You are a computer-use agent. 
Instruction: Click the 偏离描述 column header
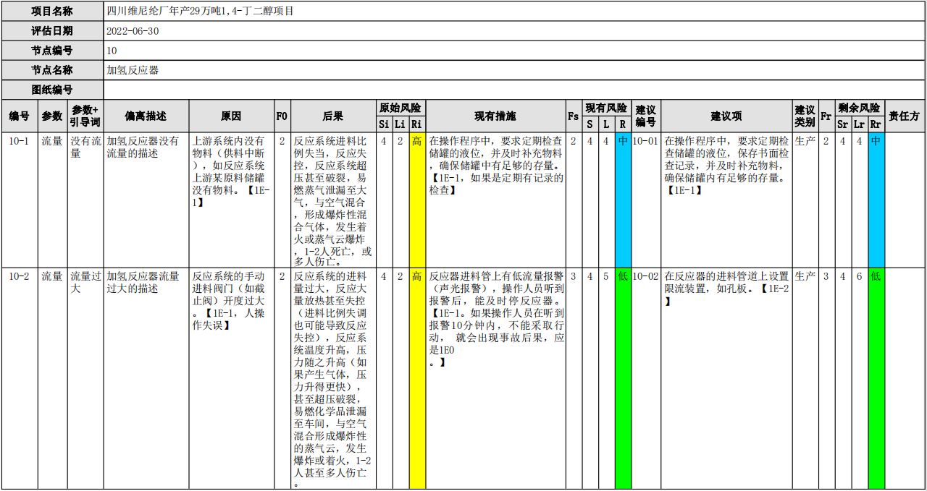pyautogui.click(x=146, y=116)
